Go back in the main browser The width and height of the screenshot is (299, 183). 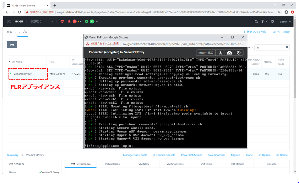[x=7, y=12]
